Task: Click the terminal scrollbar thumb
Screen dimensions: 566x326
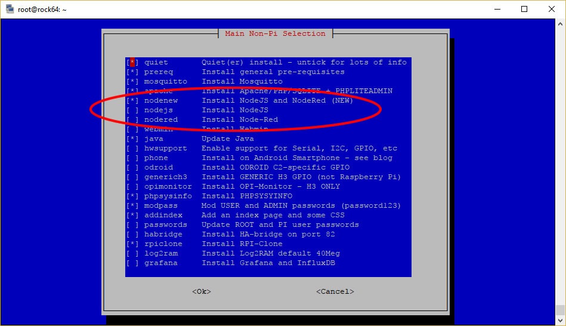Action: 560,310
